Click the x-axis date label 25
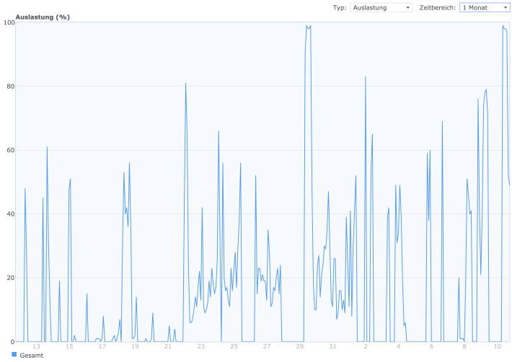512x362 pixels. pos(234,346)
